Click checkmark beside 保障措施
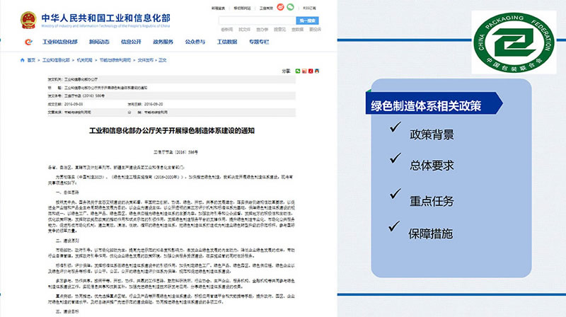Viewport: 566px width, 317px height. click(394, 226)
